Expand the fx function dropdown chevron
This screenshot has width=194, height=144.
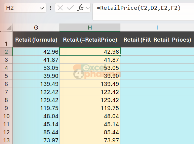point(88,8)
